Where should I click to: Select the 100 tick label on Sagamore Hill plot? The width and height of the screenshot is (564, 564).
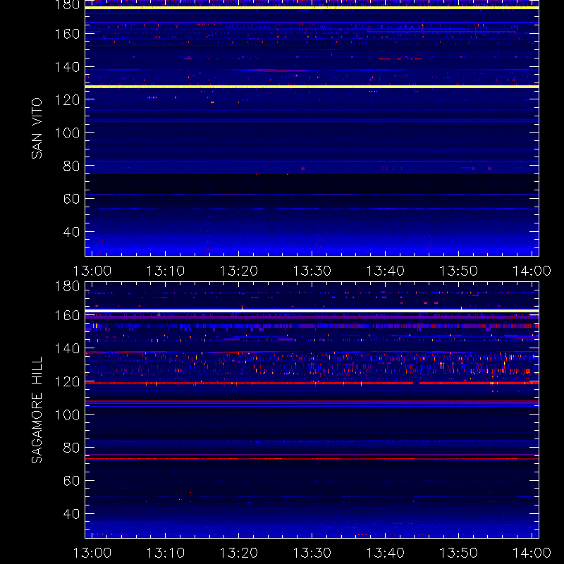tap(67, 415)
